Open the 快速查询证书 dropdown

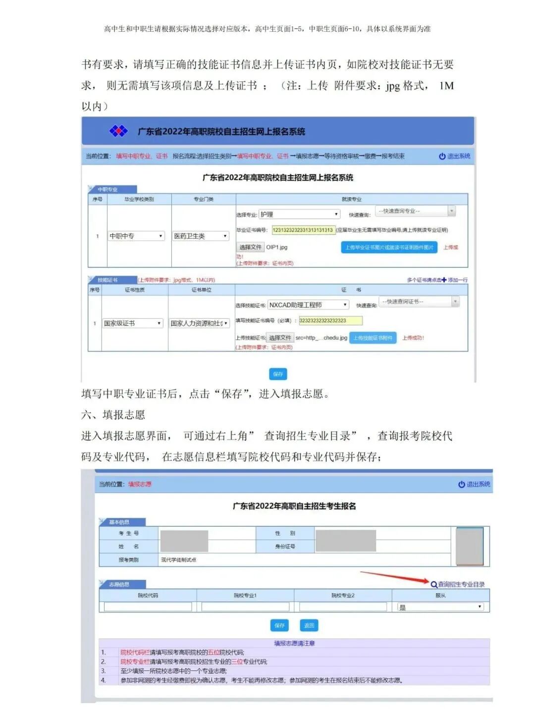[419, 302]
